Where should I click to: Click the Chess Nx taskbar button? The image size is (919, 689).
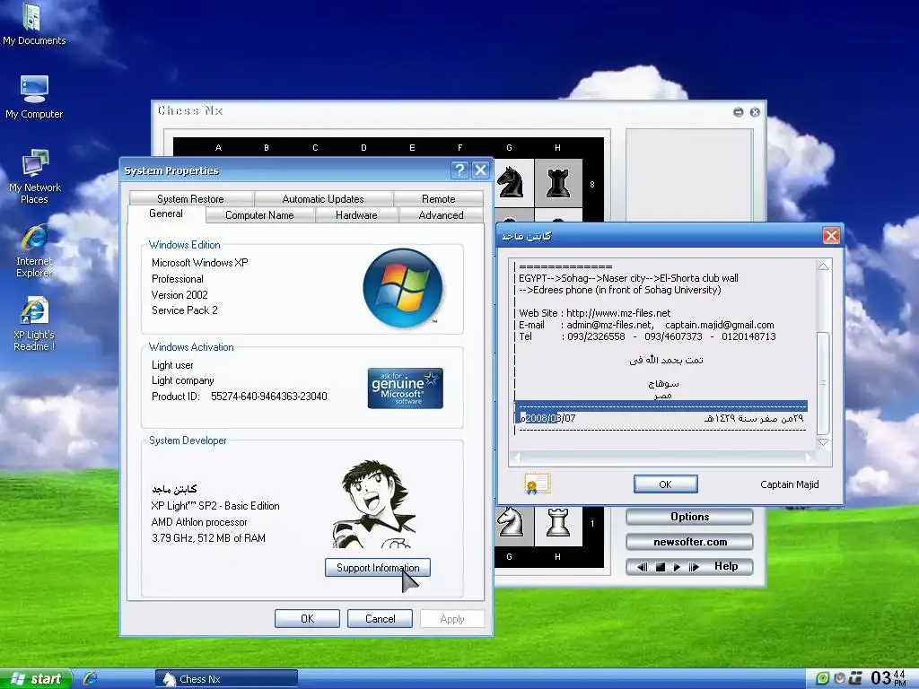(x=226, y=678)
